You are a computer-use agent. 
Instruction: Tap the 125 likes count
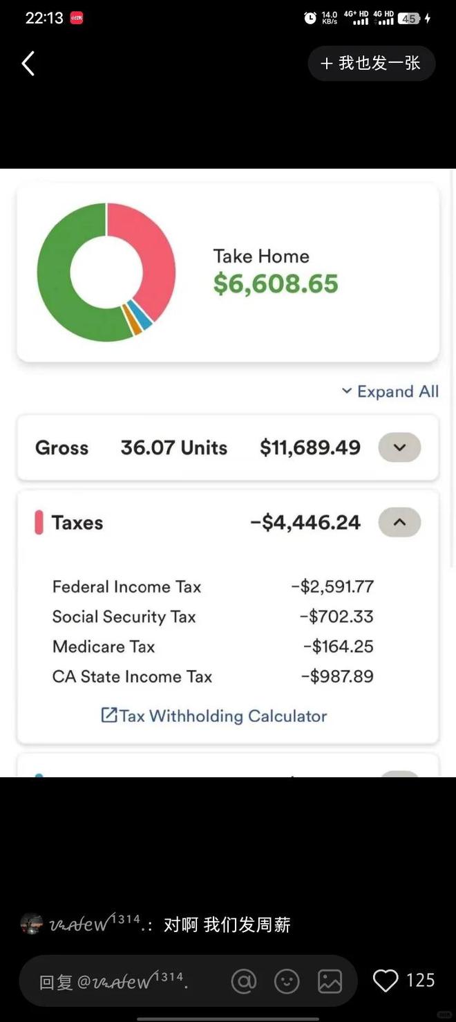[x=420, y=981]
